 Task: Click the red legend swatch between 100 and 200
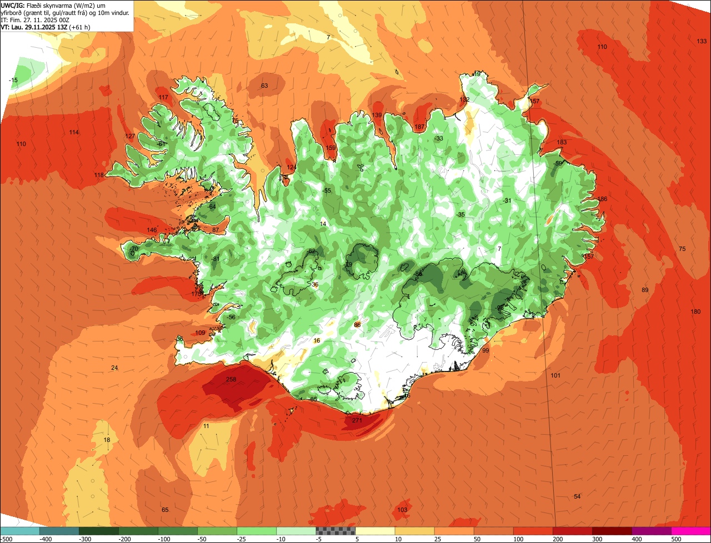pyautogui.click(x=533, y=531)
